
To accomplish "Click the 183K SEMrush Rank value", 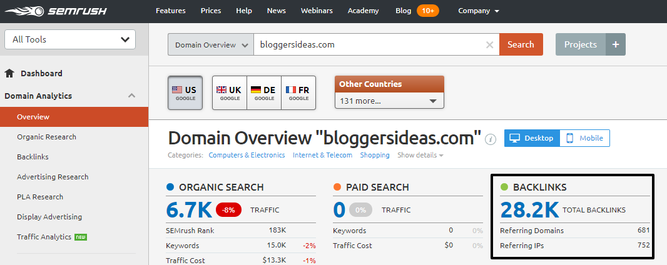I will click(277, 231).
